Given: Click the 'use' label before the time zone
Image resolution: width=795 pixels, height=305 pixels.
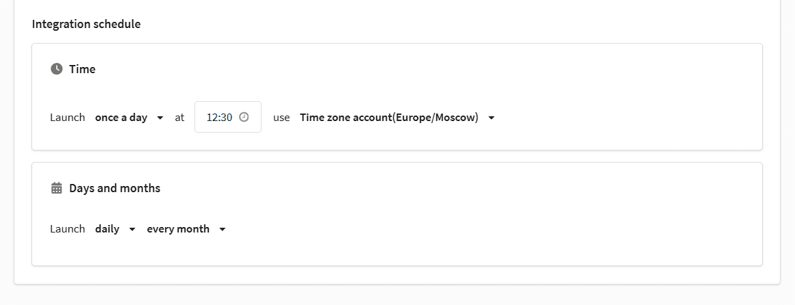Looking at the screenshot, I should tap(281, 118).
